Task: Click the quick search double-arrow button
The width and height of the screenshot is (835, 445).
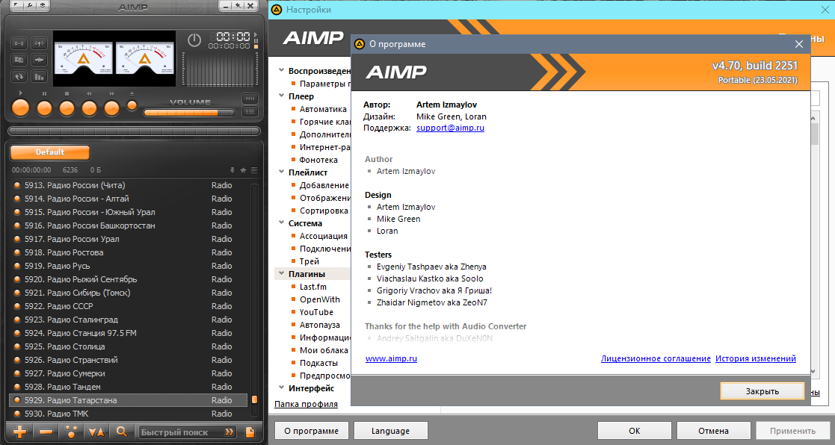Action: point(229,432)
